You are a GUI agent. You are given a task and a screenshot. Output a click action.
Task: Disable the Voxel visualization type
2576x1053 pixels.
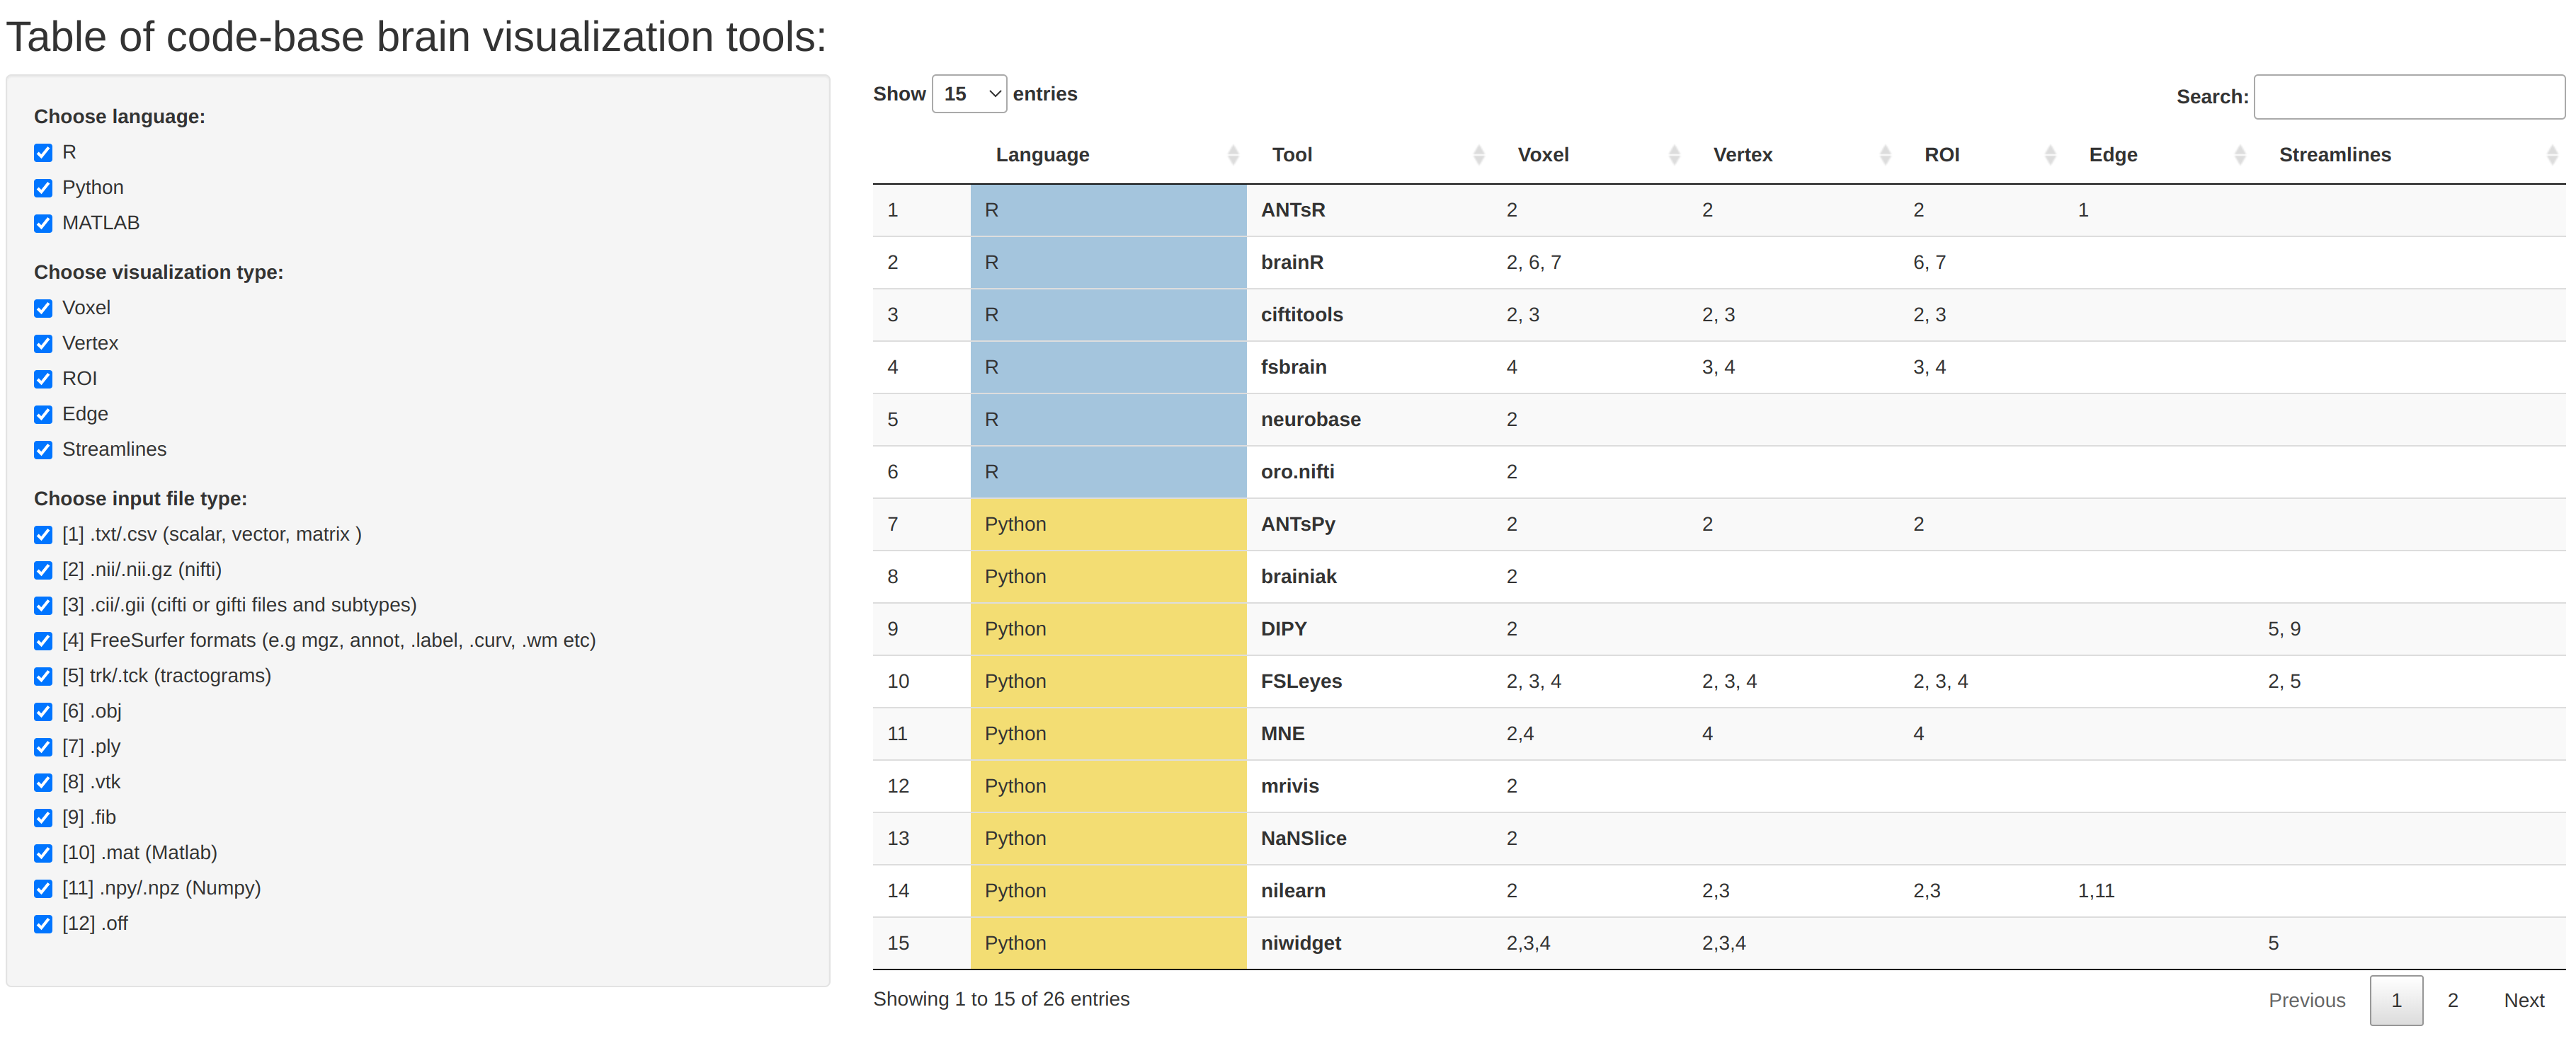pyautogui.click(x=43, y=309)
